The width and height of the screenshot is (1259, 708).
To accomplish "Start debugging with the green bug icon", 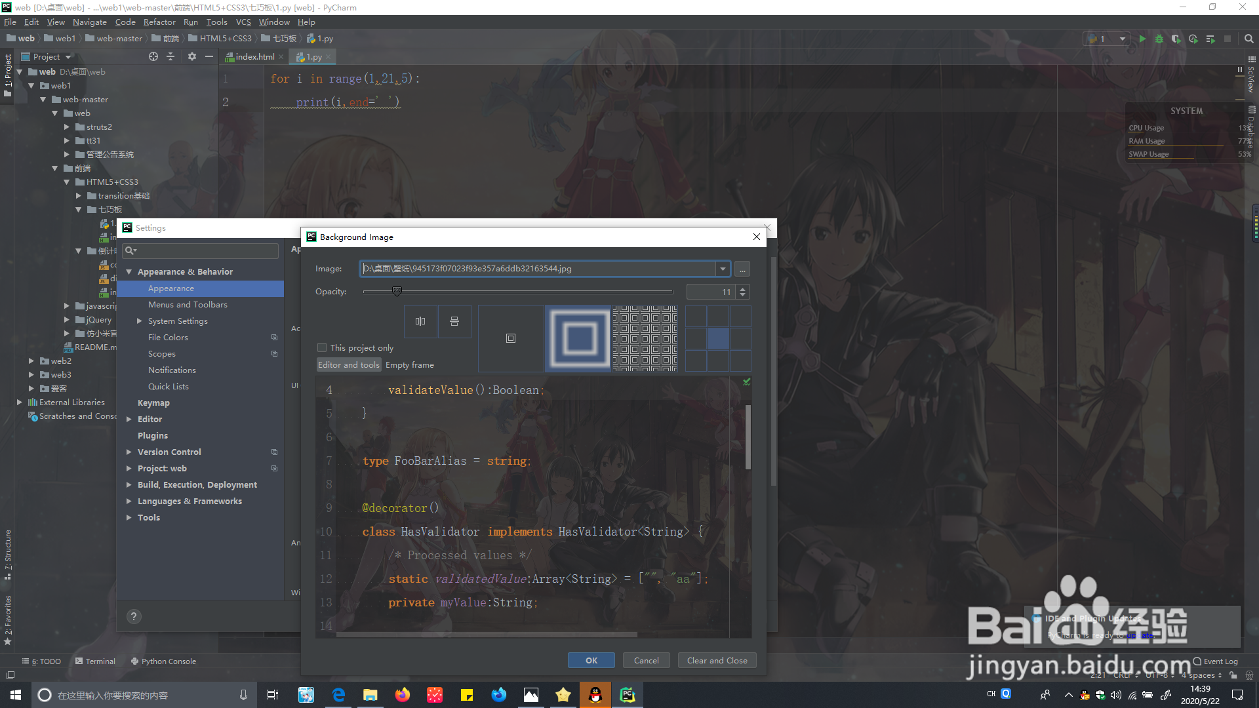I will tap(1159, 39).
